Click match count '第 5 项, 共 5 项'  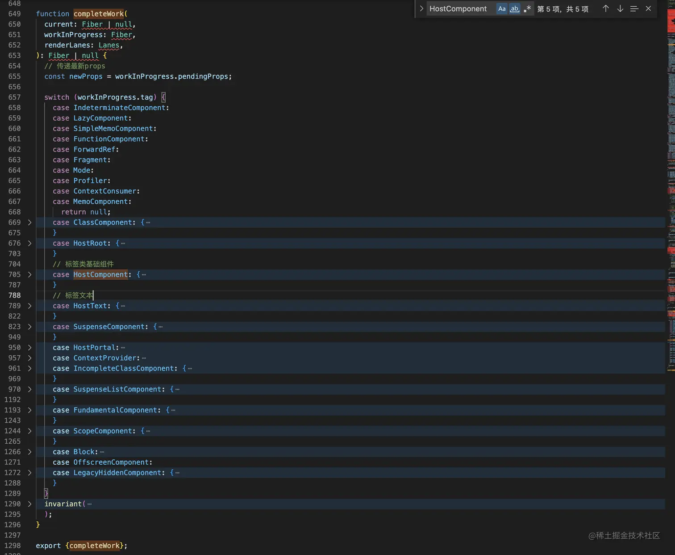tap(562, 9)
